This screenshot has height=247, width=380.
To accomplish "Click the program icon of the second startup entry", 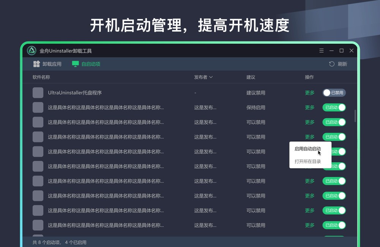I will 38,107.
